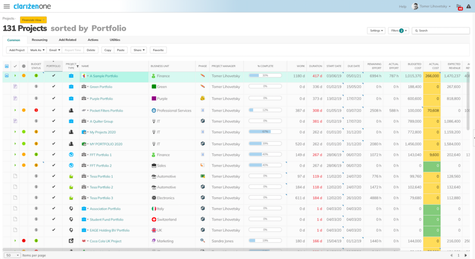Toggle the Portfolio checkmark for FFT Portfolio 1

click(x=54, y=154)
